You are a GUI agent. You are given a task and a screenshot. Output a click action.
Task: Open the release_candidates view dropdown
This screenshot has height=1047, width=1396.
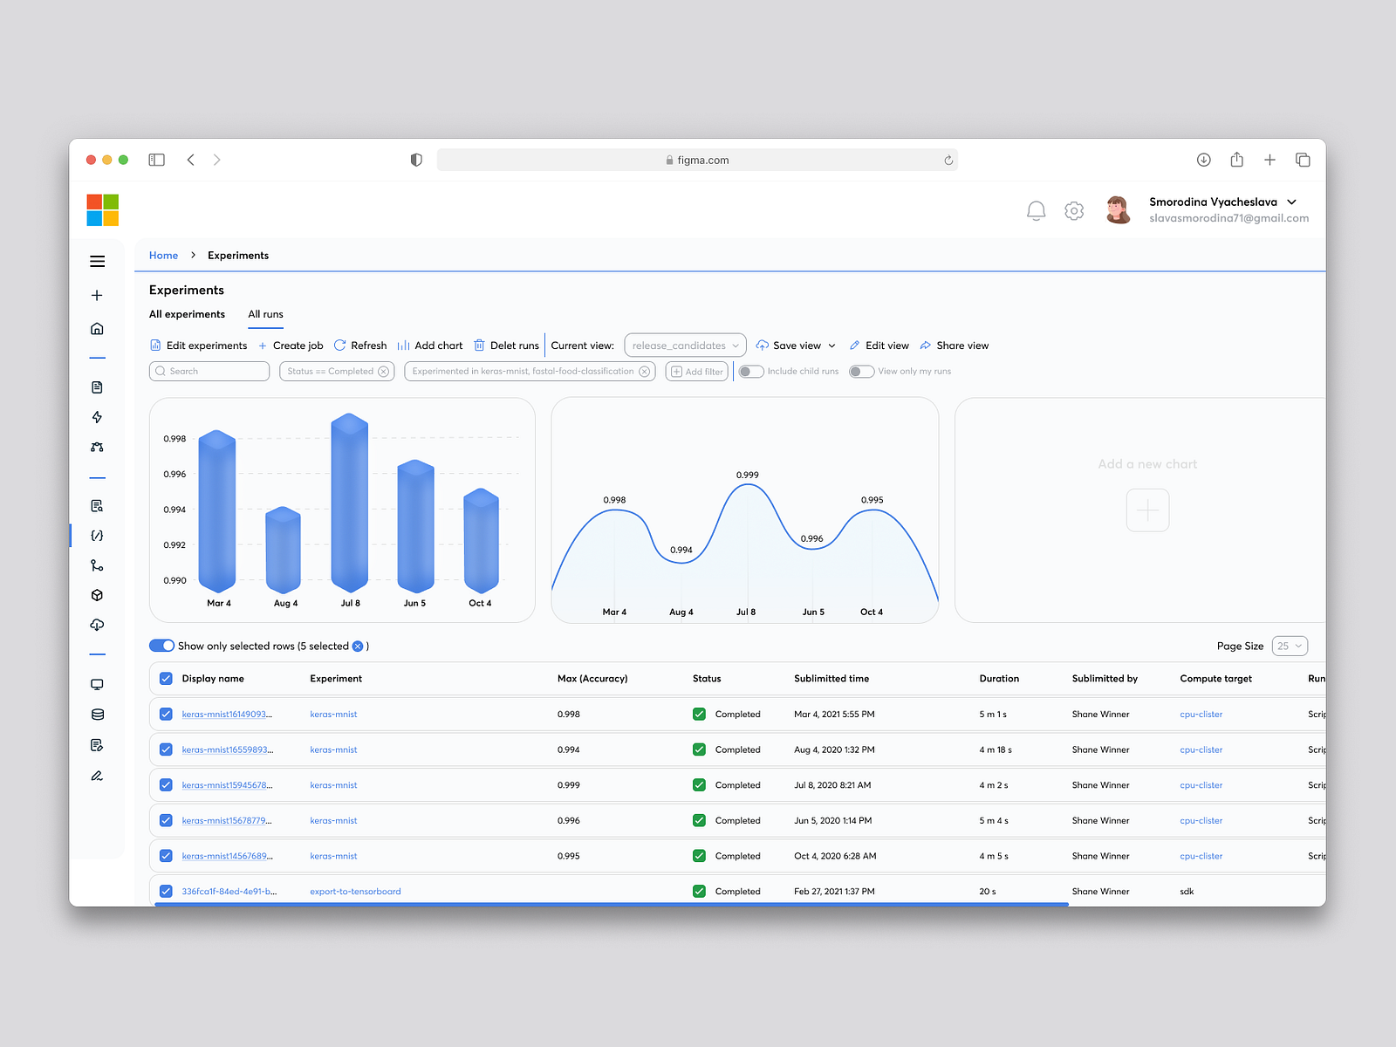coord(684,345)
